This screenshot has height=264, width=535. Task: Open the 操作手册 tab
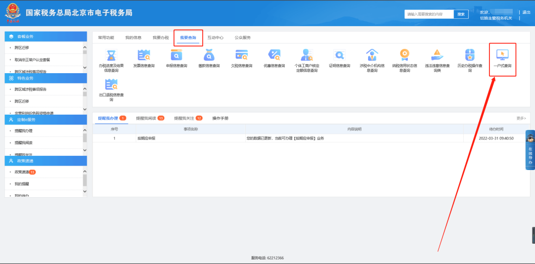[x=220, y=118]
